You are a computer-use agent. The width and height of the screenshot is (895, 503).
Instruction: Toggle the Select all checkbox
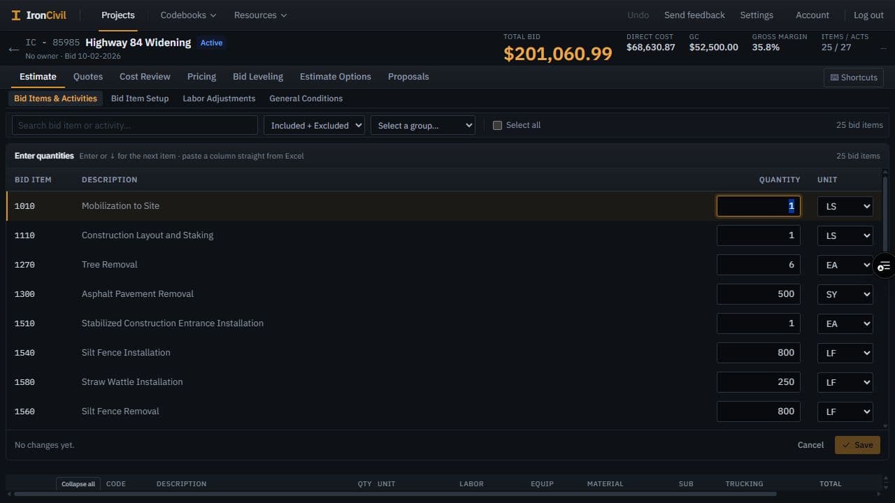[x=497, y=126]
